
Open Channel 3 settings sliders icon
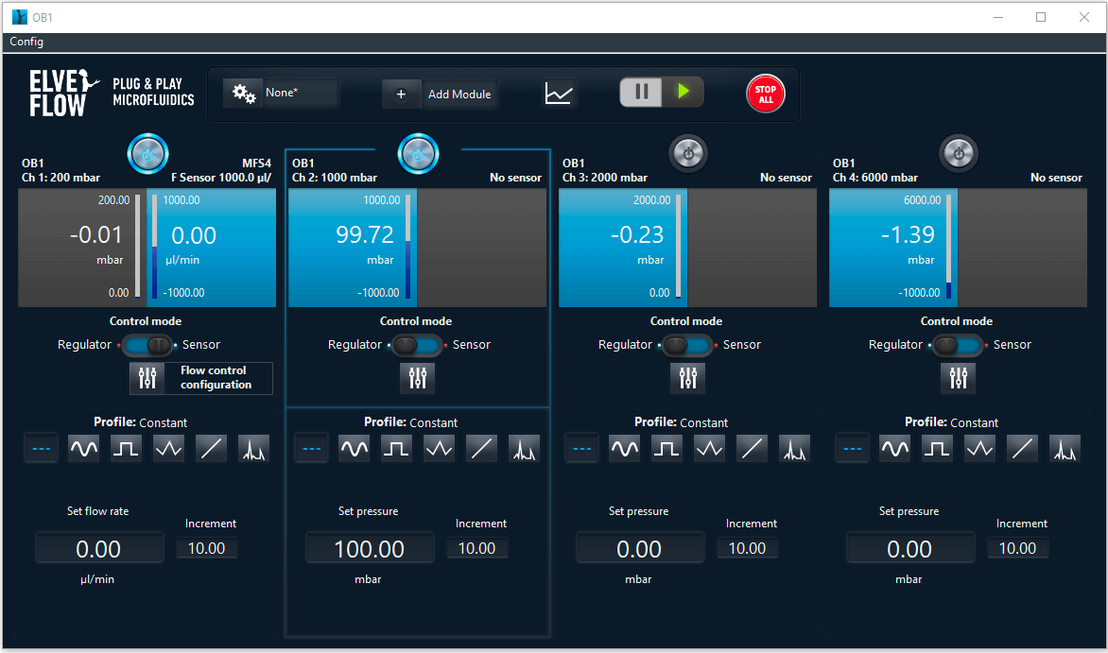(687, 378)
